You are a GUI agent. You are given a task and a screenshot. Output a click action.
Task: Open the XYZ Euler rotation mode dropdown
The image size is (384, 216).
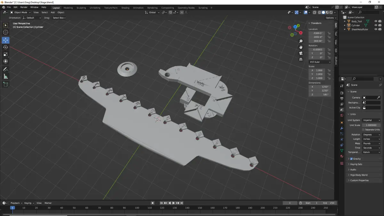320,62
